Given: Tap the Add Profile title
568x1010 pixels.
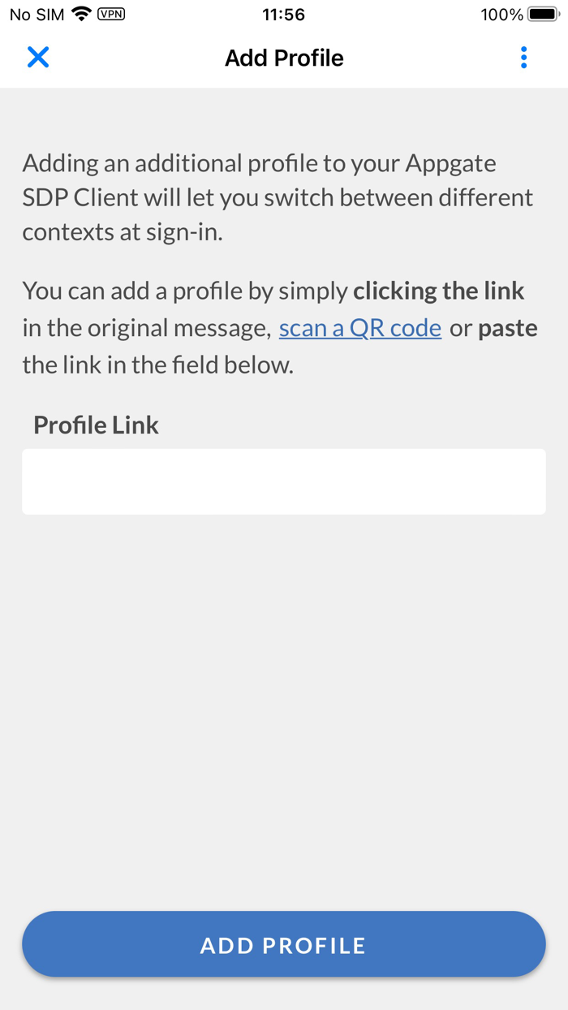Looking at the screenshot, I should pos(283,57).
